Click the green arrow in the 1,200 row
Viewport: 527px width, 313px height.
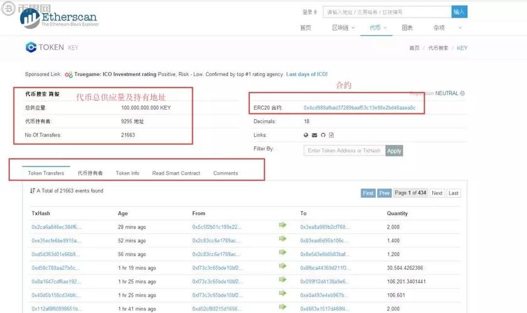coord(282,252)
